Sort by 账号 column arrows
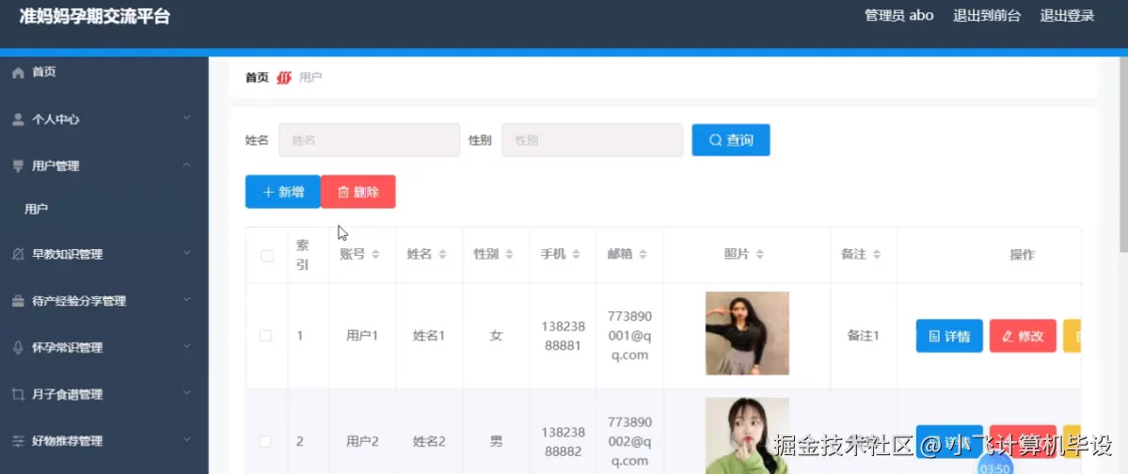The image size is (1128, 474). [x=375, y=255]
